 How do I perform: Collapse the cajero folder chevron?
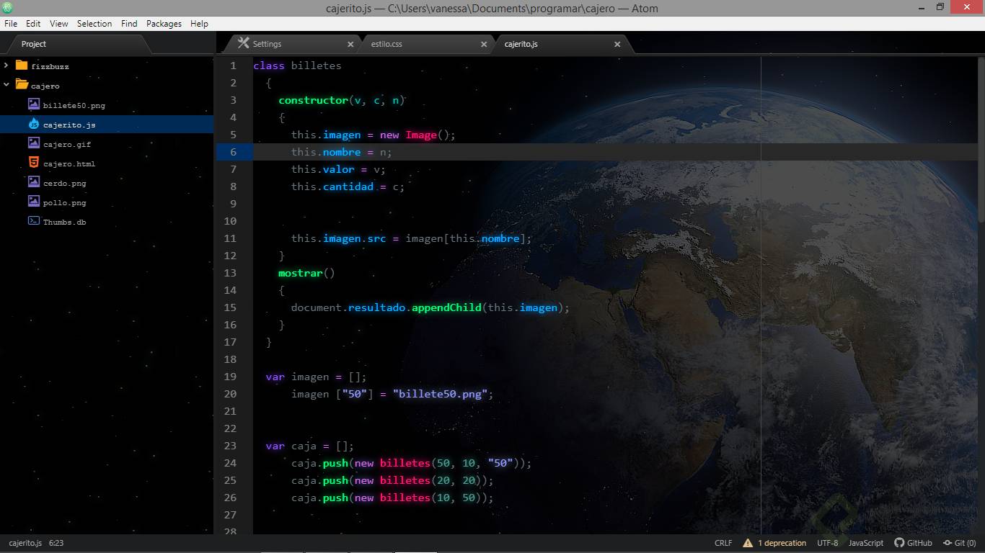[6, 85]
